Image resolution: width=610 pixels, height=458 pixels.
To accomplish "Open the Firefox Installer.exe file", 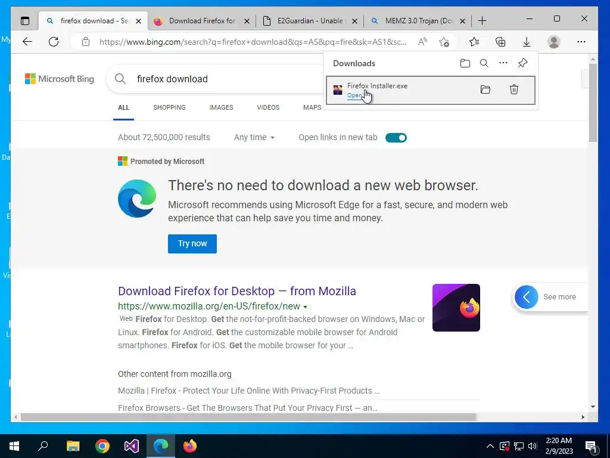I will point(354,95).
